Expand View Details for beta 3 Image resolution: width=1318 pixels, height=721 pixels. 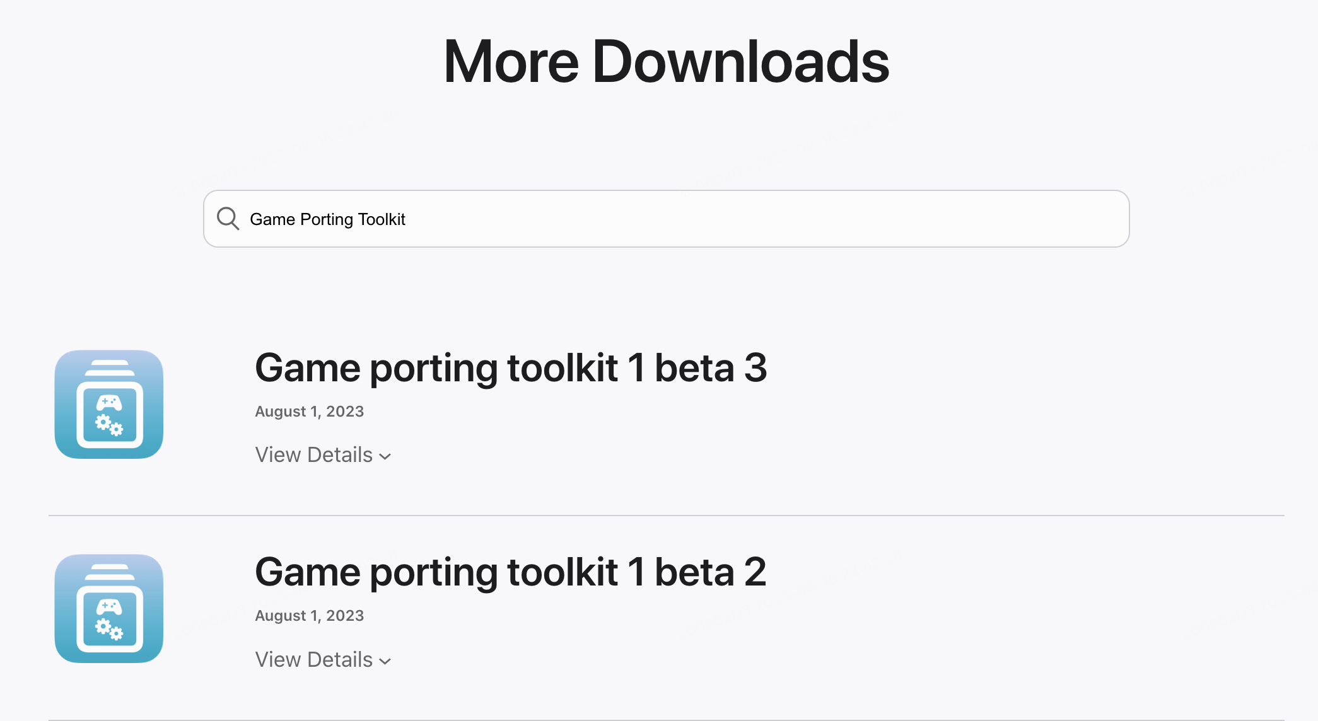click(x=313, y=454)
